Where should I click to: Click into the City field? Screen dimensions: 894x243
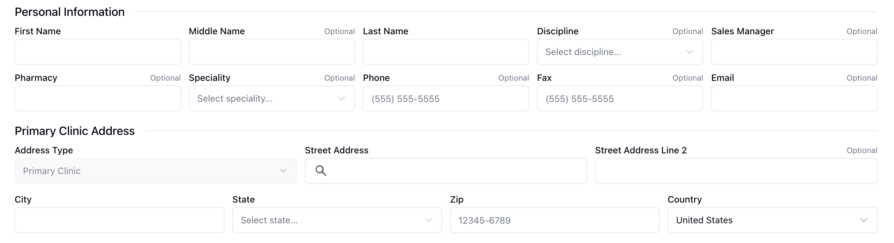(x=120, y=220)
